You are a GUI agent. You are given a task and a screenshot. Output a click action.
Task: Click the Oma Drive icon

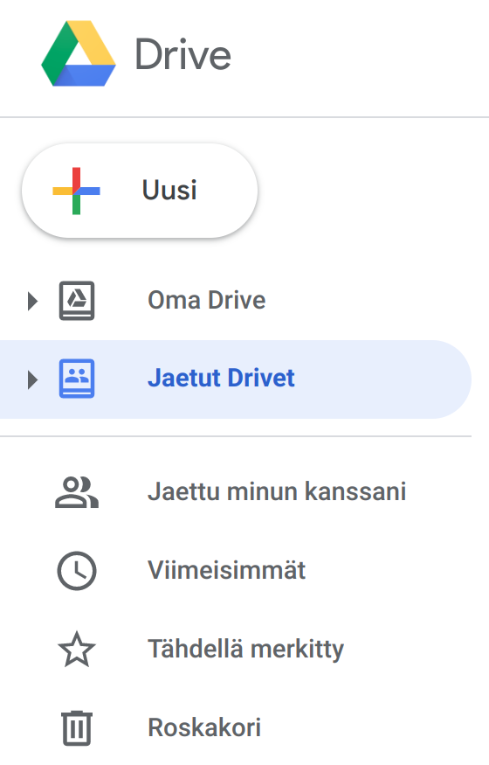pos(77,301)
